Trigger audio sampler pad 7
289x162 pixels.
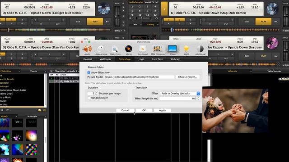[x=147, y=11]
